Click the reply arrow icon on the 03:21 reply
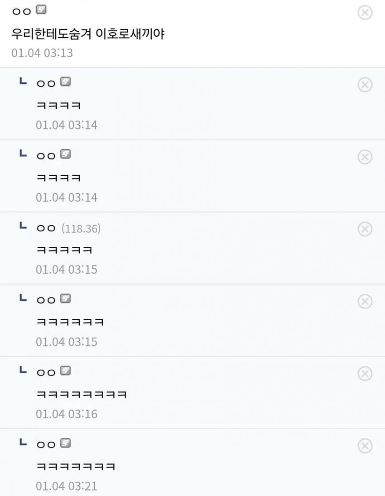The height and width of the screenshot is (496, 385). pos(23,443)
